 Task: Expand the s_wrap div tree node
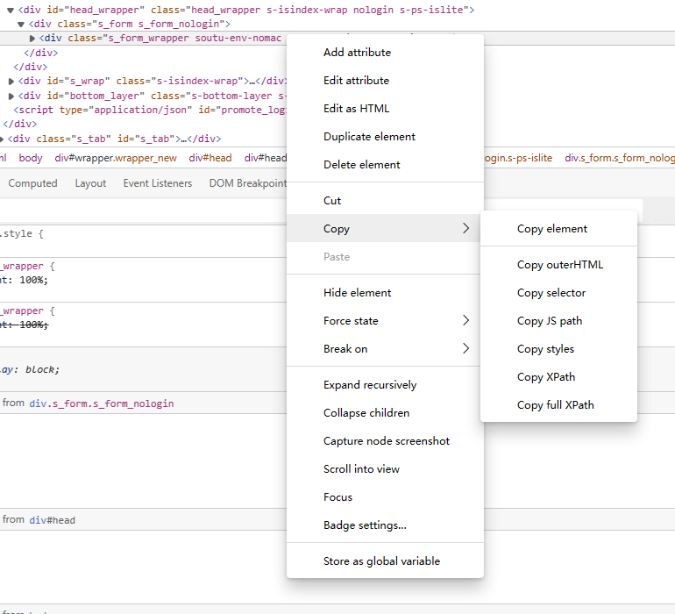pyautogui.click(x=11, y=82)
